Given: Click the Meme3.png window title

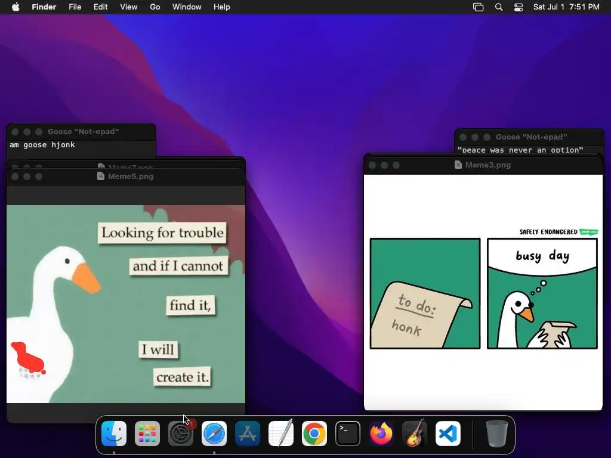Looking at the screenshot, I should (x=488, y=165).
